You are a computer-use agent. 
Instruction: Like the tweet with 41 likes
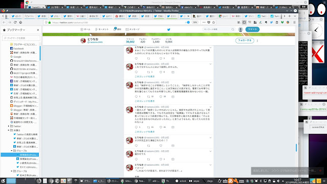(160, 127)
